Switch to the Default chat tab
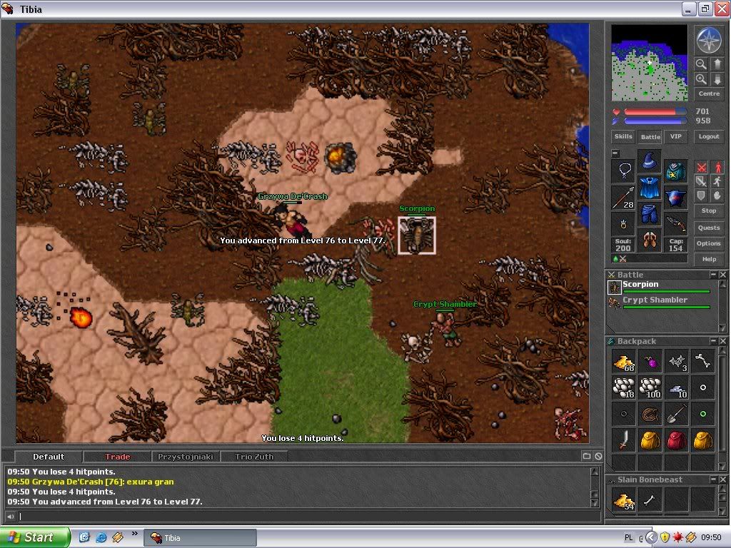This screenshot has height=548, width=731. pyautogui.click(x=49, y=457)
